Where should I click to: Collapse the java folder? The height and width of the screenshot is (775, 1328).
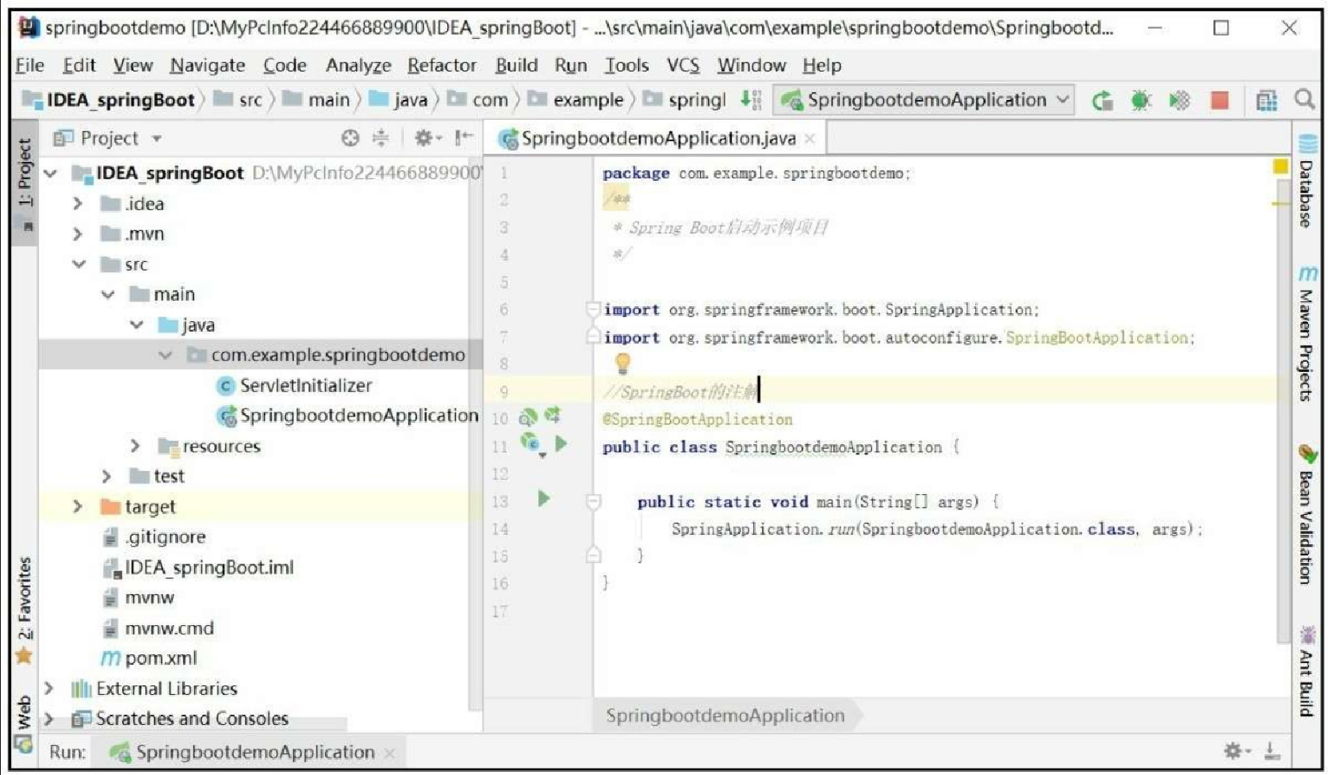pyautogui.click(x=136, y=324)
